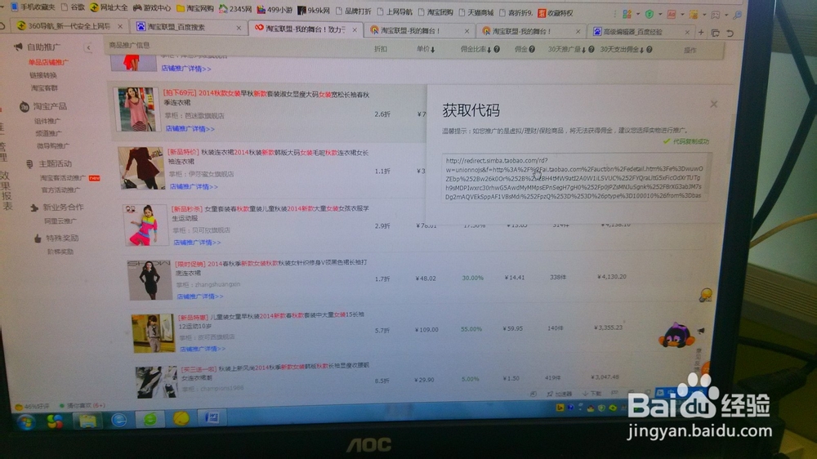
Task: Click the help icon beside 30天支出佣金
Action: [x=650, y=50]
